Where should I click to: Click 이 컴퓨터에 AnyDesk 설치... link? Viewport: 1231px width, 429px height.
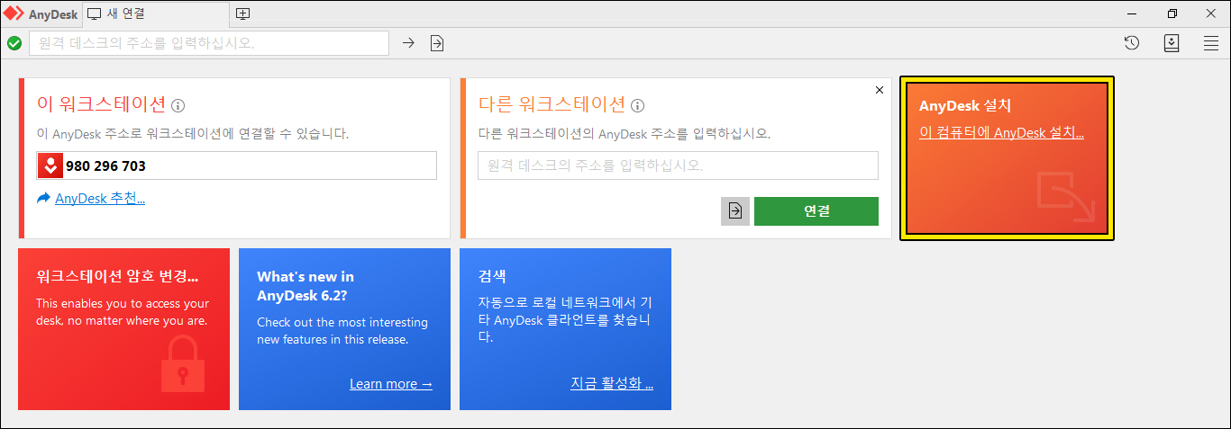(1001, 132)
